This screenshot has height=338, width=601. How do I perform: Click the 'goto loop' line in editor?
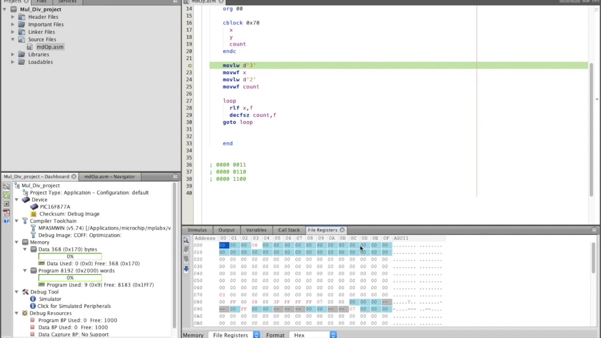(238, 122)
